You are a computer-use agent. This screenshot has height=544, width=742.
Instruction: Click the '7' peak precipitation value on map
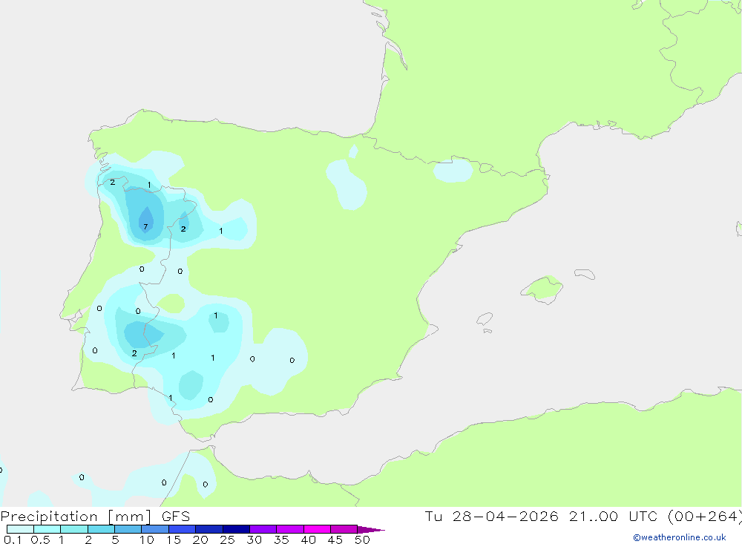(145, 227)
